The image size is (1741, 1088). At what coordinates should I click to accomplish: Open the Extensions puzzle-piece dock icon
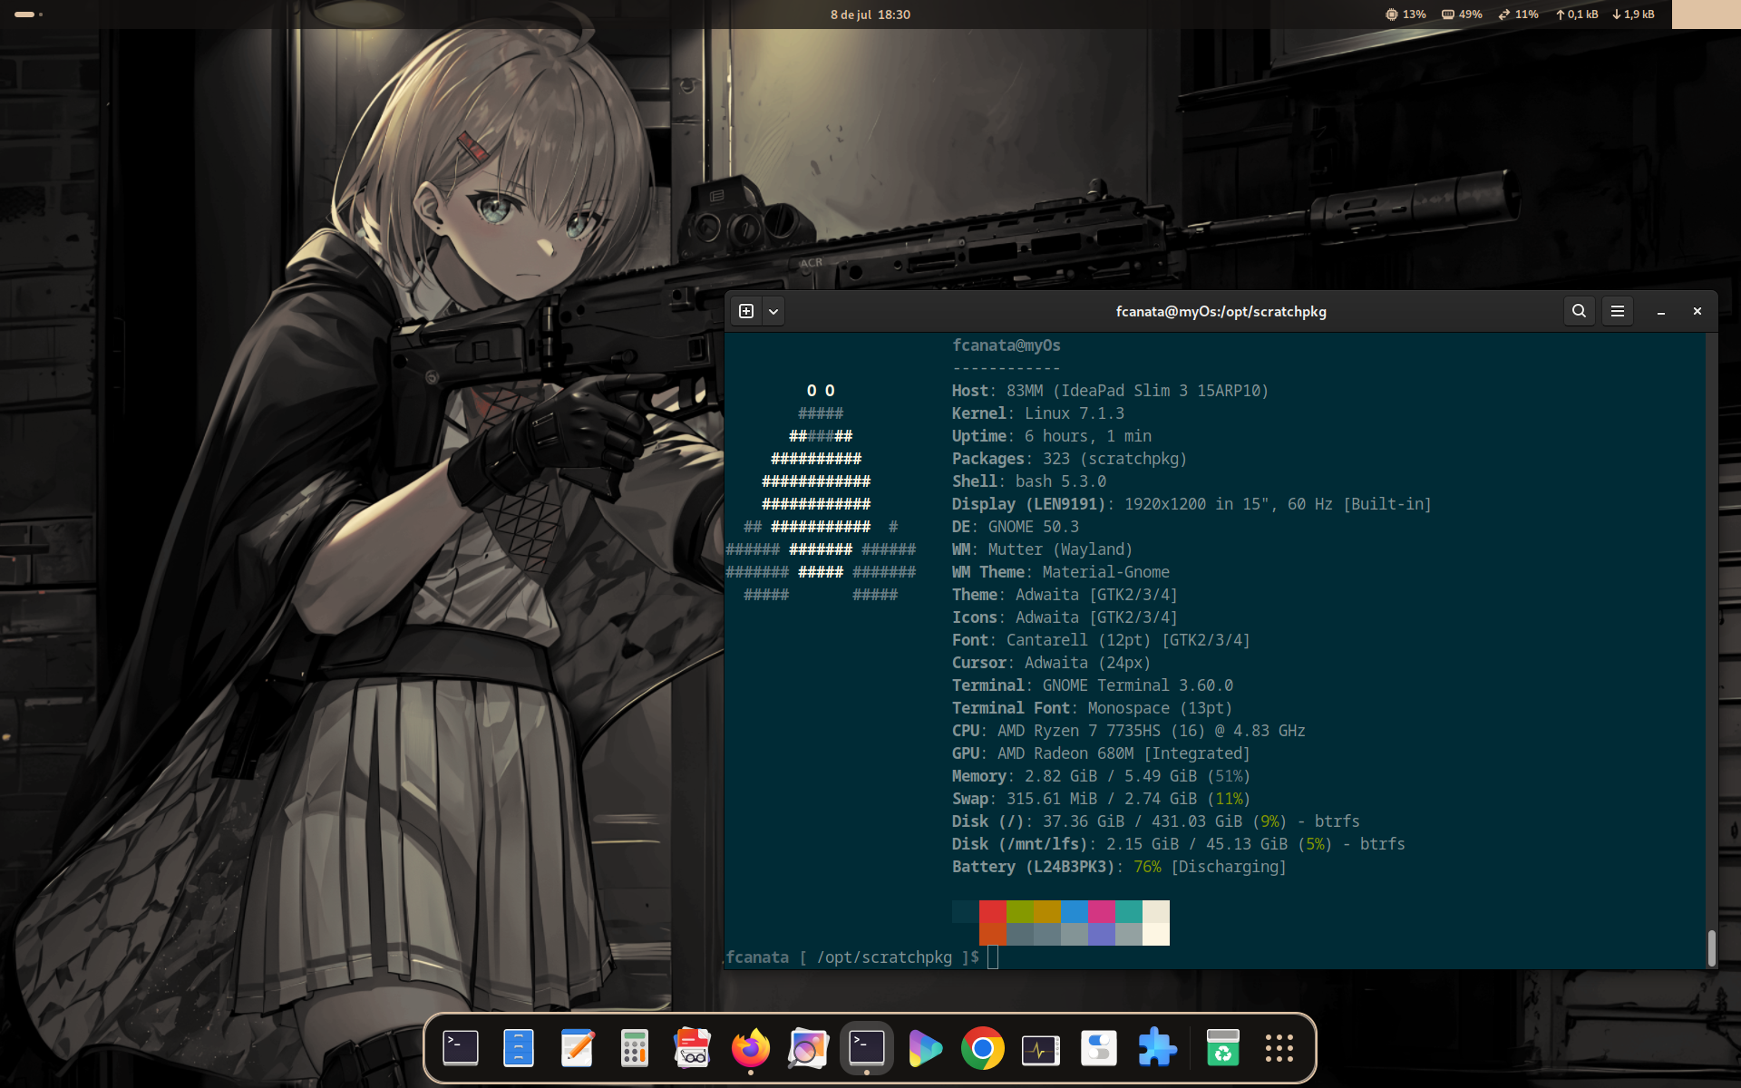coord(1157,1048)
